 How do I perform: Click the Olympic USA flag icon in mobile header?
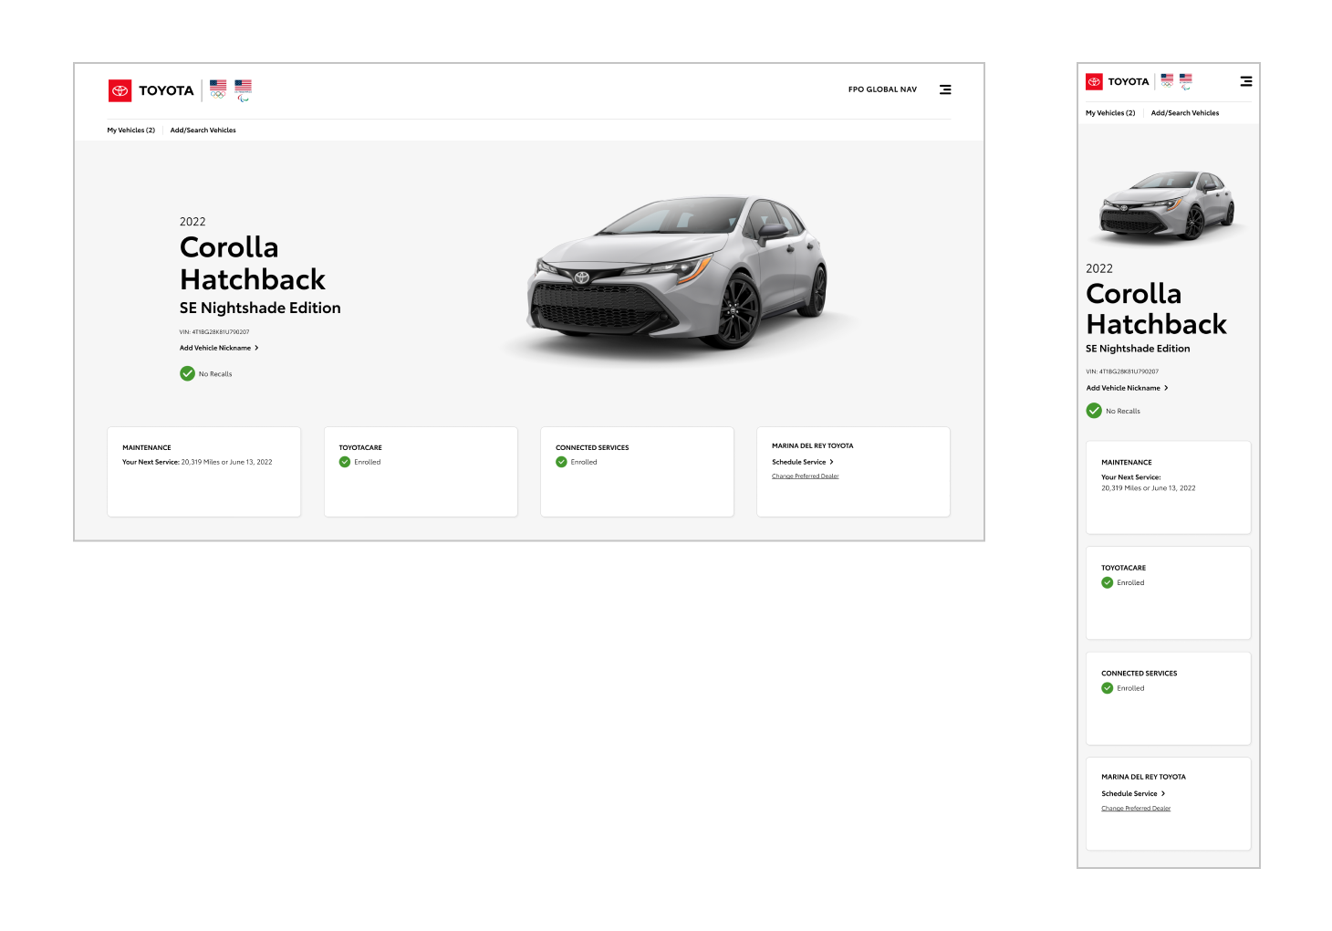(1167, 80)
